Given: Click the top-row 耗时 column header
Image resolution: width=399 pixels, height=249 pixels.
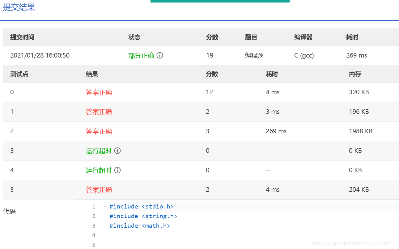Looking at the screenshot, I should pos(352,37).
